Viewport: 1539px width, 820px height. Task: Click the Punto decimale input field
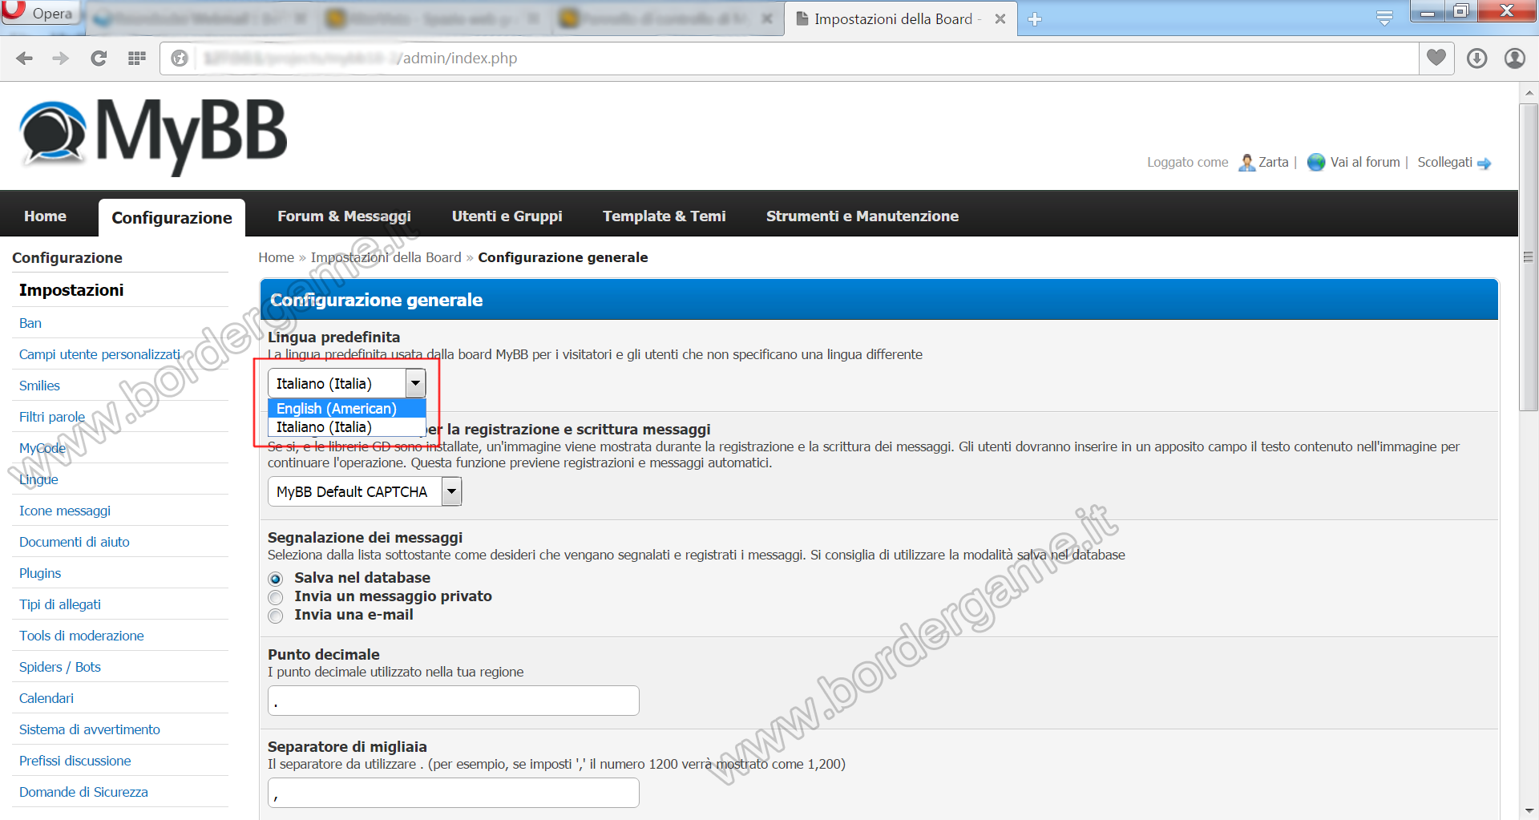pyautogui.click(x=454, y=701)
